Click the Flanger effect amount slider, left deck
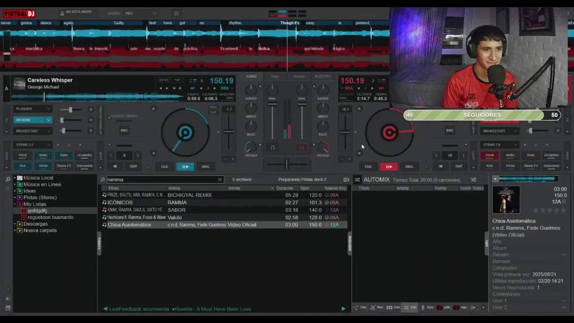Screen dimensions: 574x323 click(x=71, y=109)
